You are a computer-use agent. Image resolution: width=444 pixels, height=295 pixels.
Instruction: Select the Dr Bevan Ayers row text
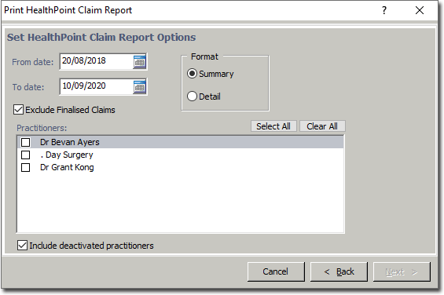click(70, 142)
